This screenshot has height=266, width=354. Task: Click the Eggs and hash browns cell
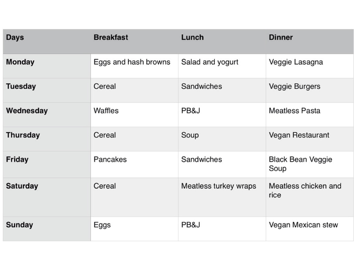132,62
